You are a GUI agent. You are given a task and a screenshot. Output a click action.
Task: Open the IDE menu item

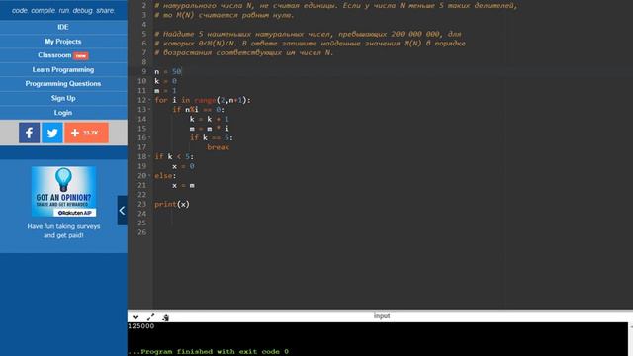coord(63,27)
